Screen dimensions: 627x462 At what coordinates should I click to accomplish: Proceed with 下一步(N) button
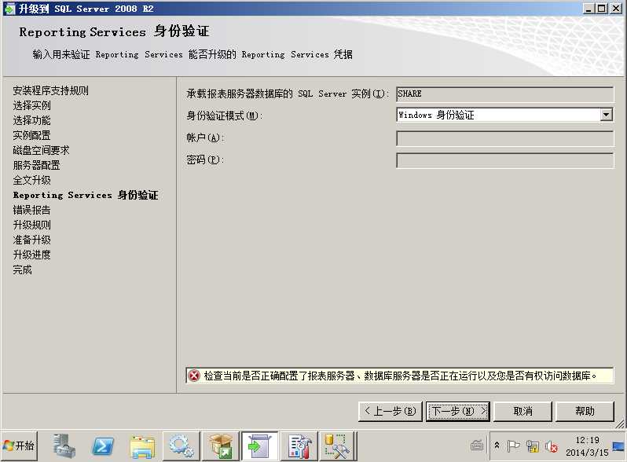coord(458,411)
